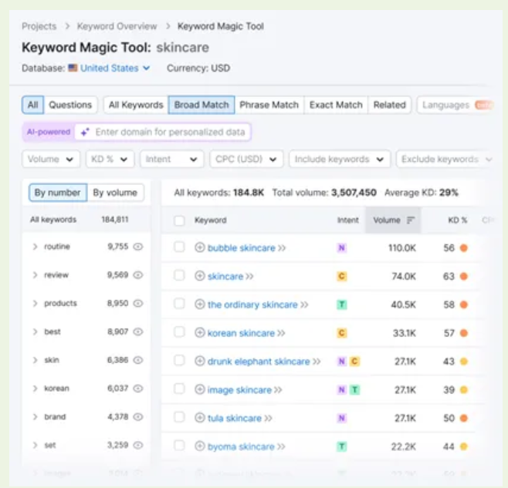Image resolution: width=508 pixels, height=488 pixels.
Task: Check the bubble skincare row checkbox
Action: [x=179, y=247]
